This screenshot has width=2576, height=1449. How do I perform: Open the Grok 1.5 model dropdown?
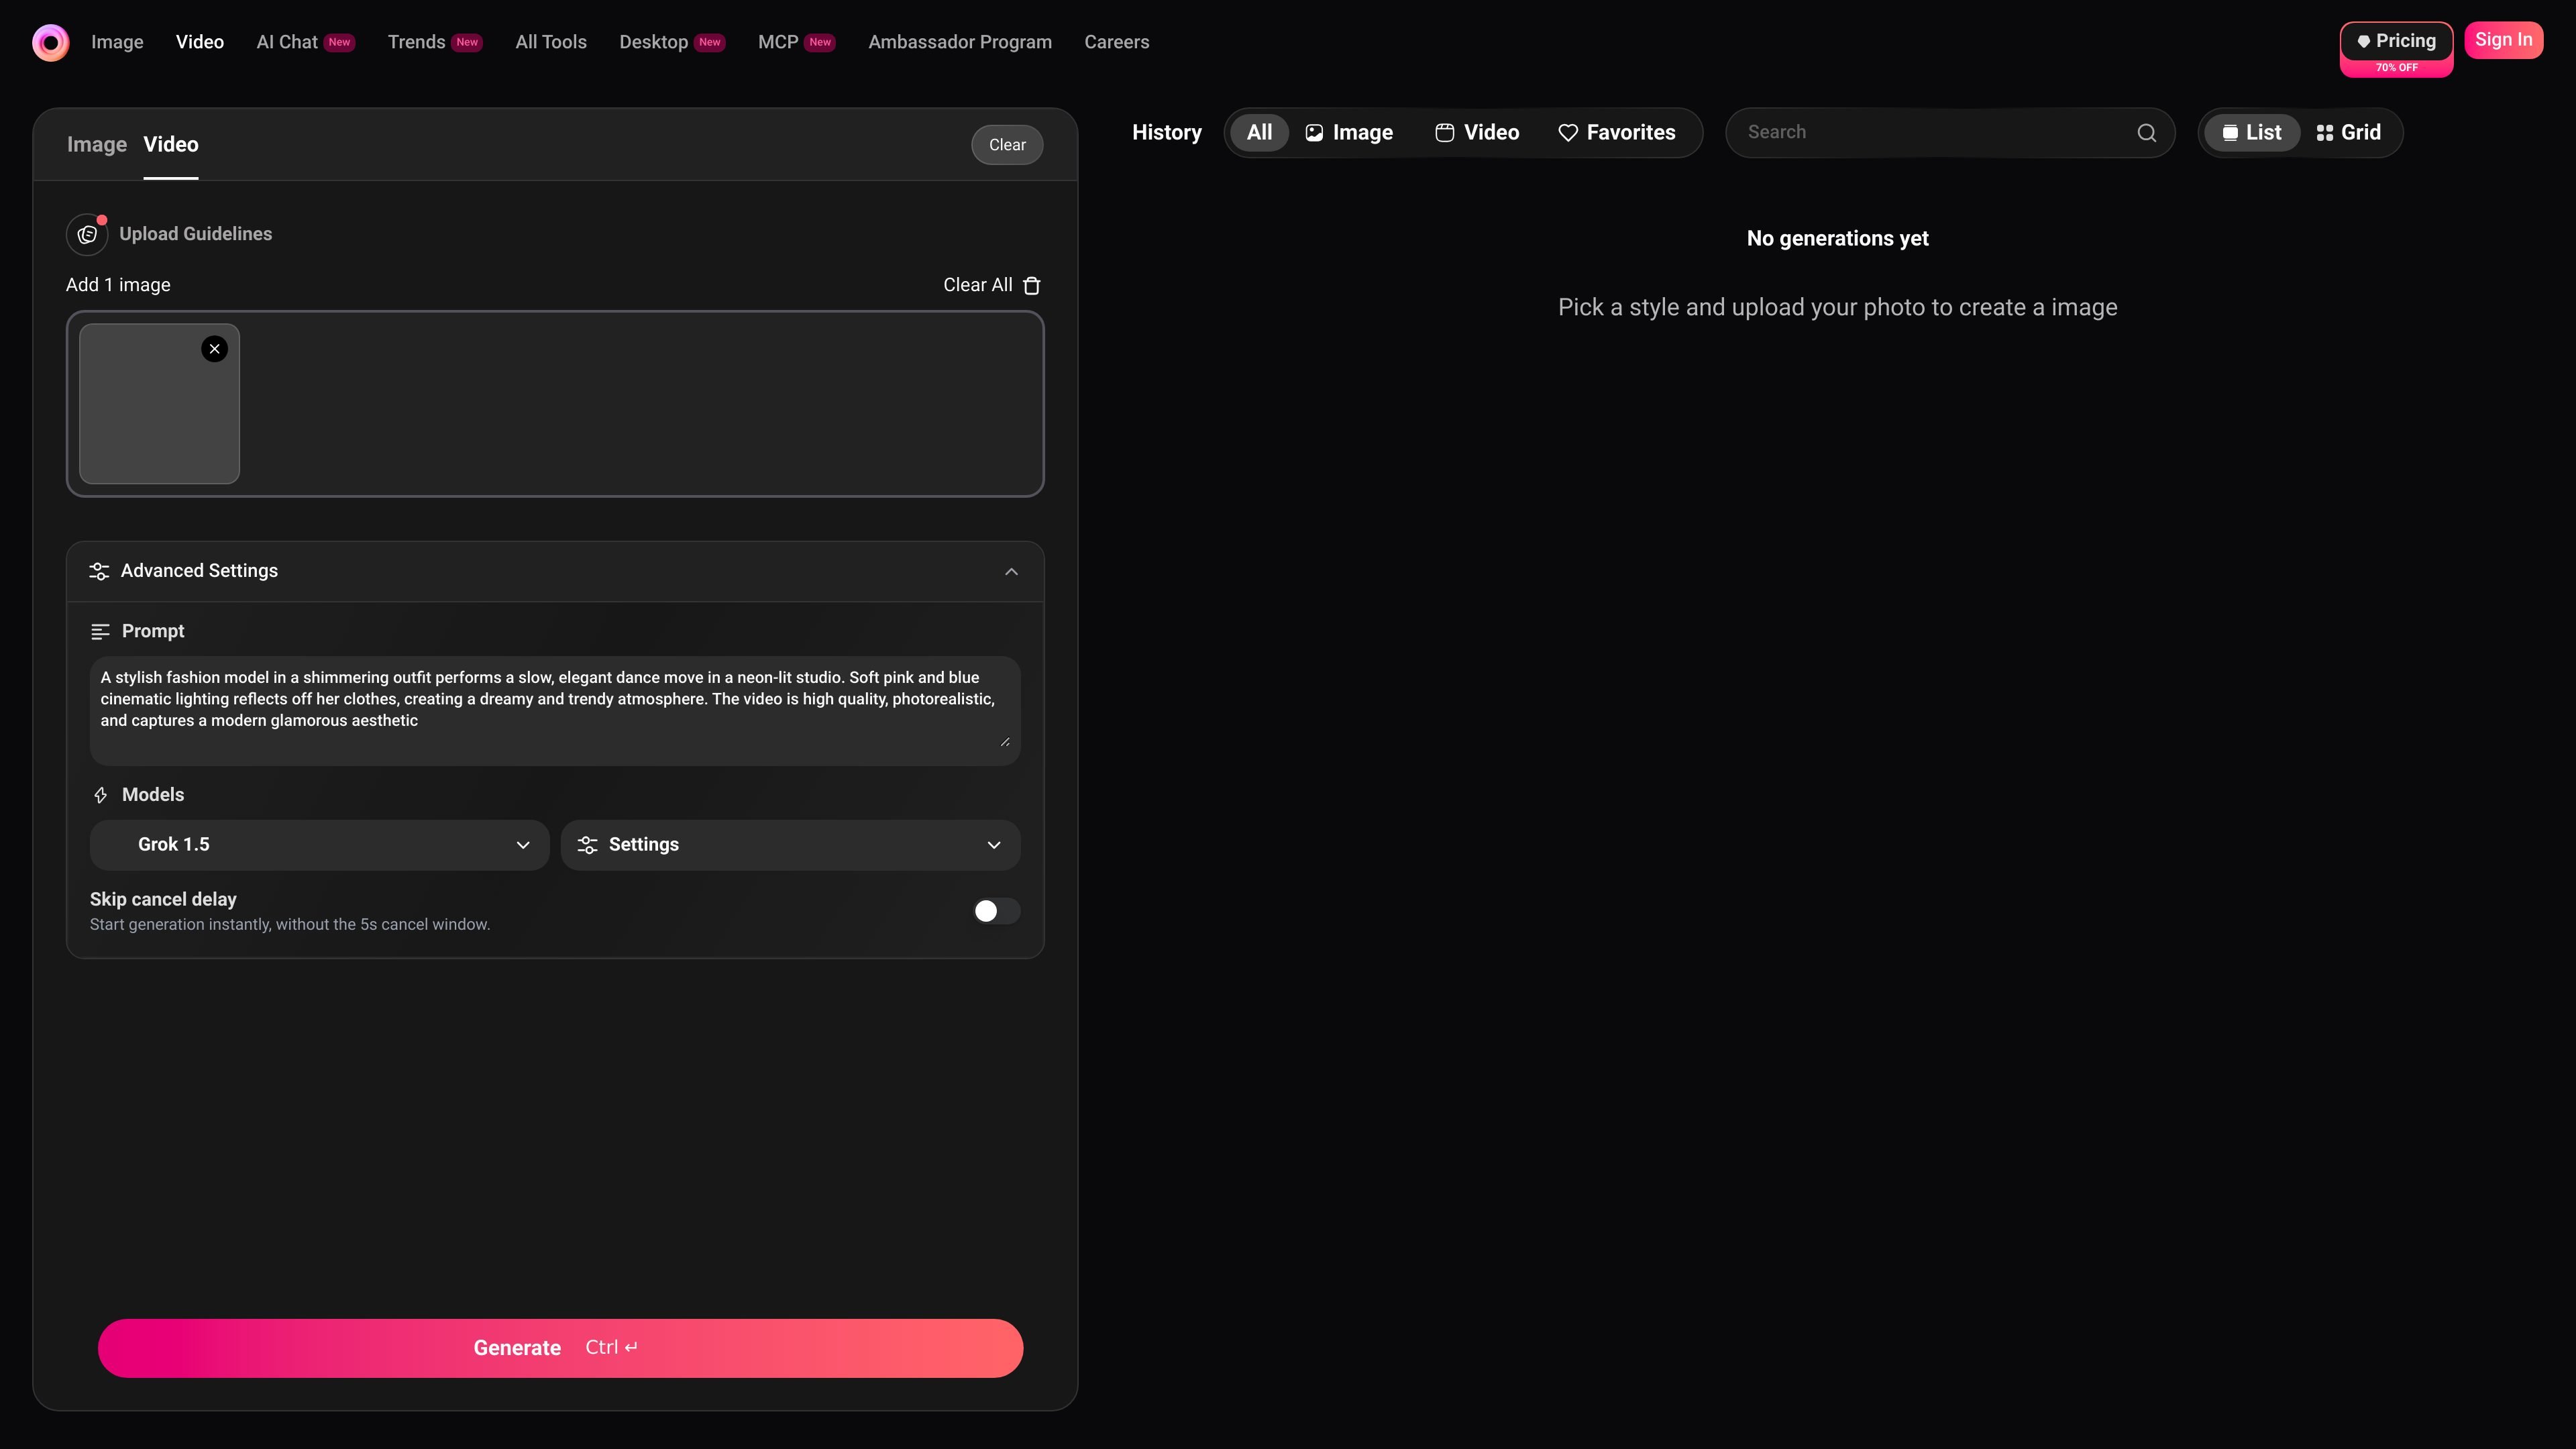(319, 845)
